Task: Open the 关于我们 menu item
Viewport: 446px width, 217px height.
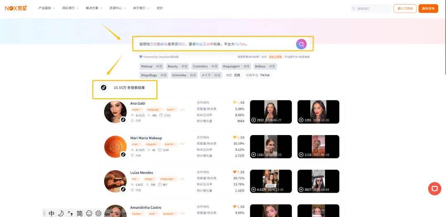Action: pyautogui.click(x=141, y=8)
